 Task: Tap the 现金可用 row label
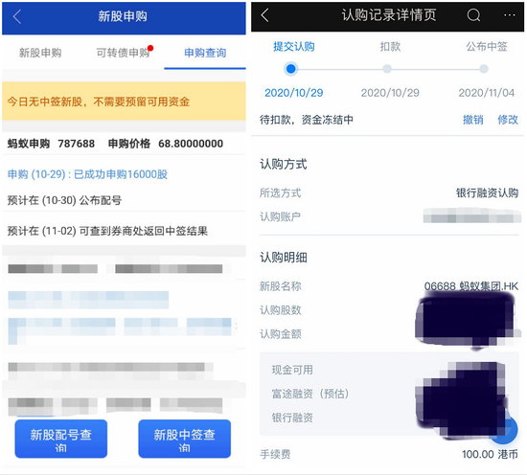pos(292,370)
